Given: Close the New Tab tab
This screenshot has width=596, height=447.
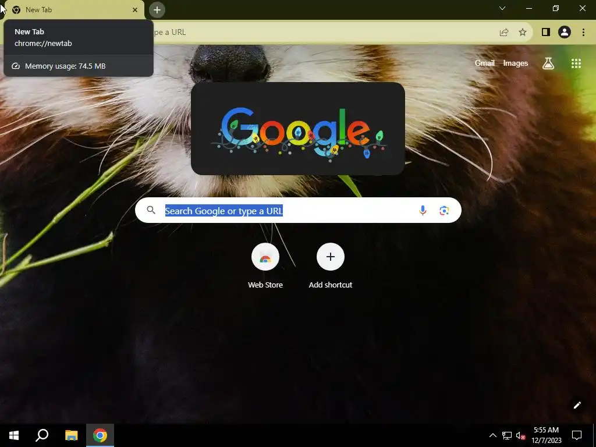Looking at the screenshot, I should (x=135, y=10).
